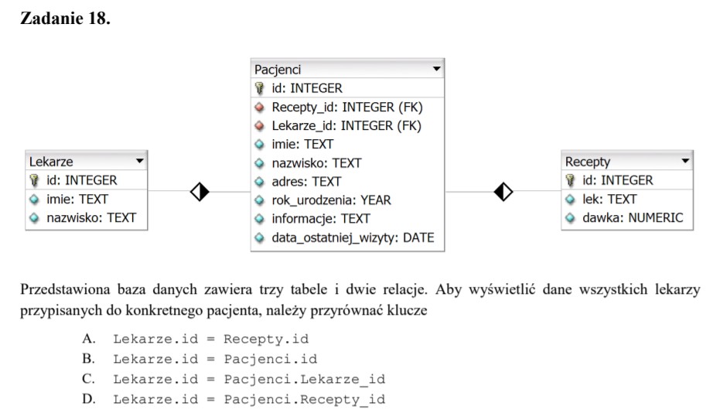Click the blue icon beside data_ostatniej_wizyty
The image size is (720, 413).
click(260, 237)
